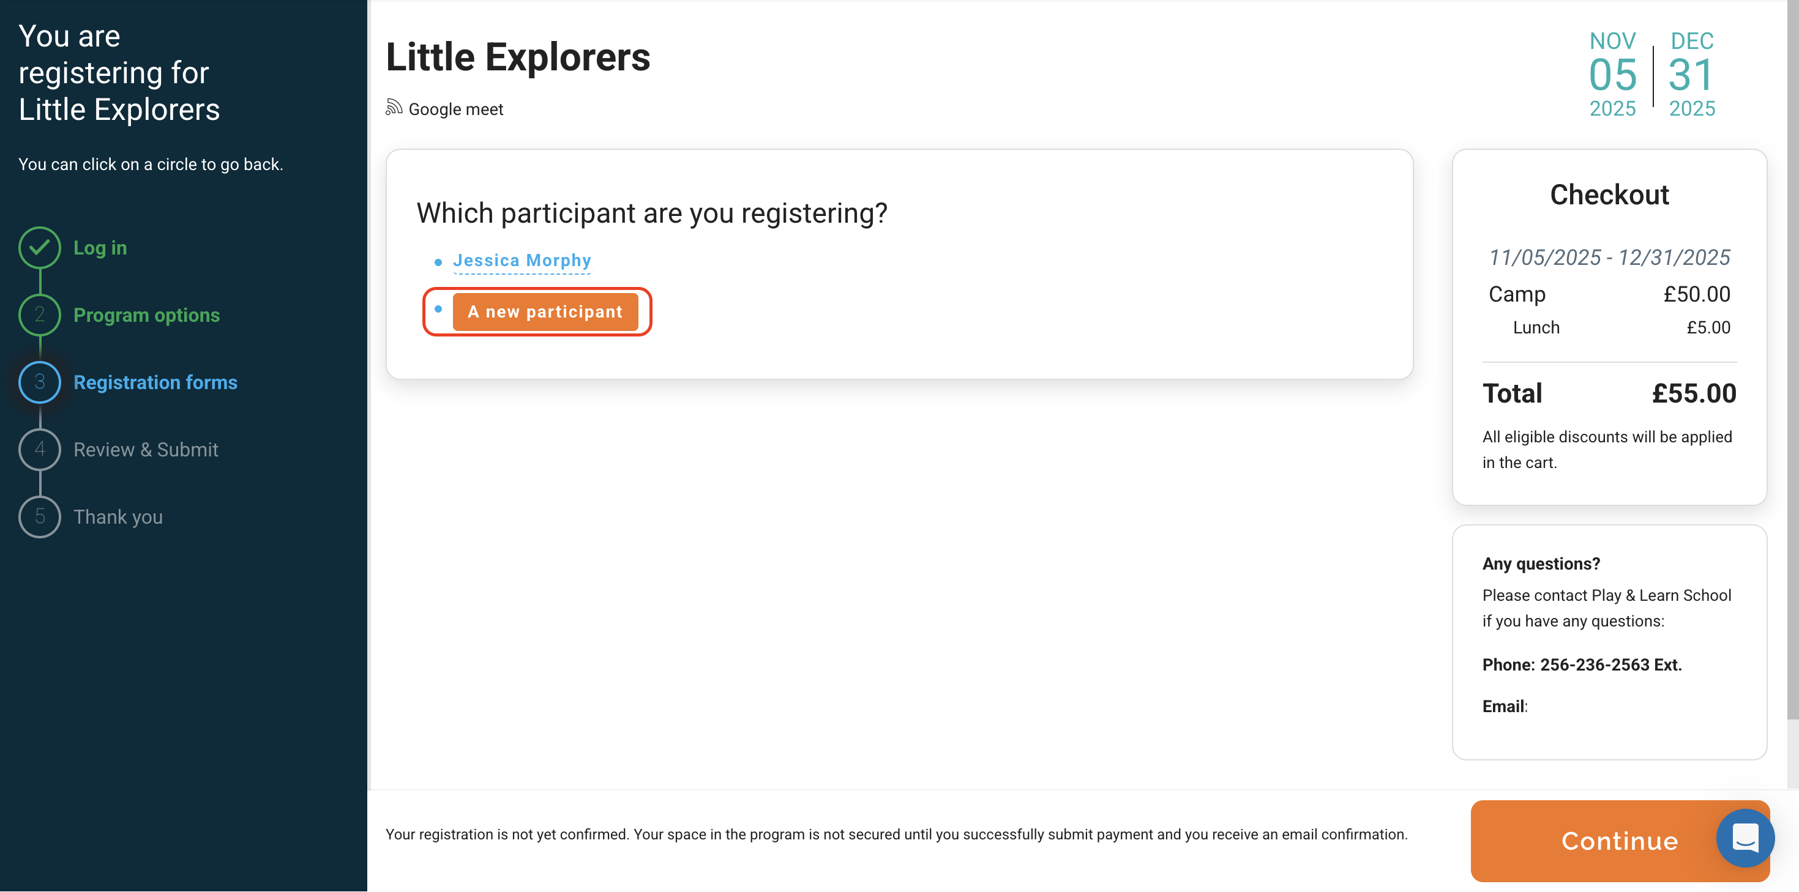Click the green checkmark Log in circle
This screenshot has height=892, width=1799.
40,248
